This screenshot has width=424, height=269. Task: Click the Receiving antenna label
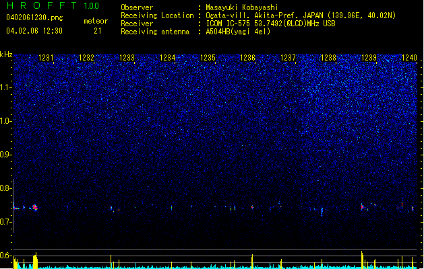(155, 32)
